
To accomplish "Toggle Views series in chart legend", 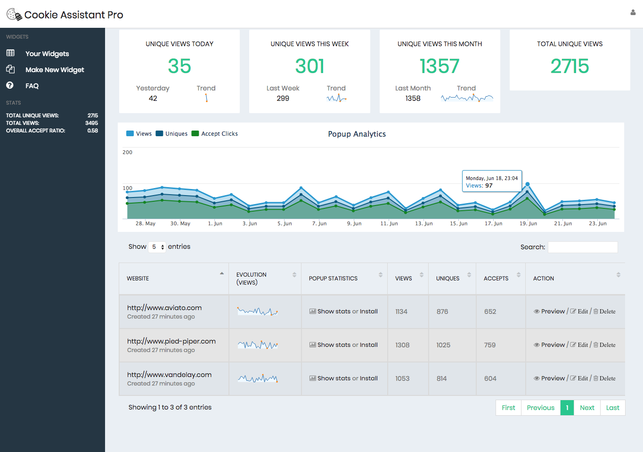I will [139, 134].
